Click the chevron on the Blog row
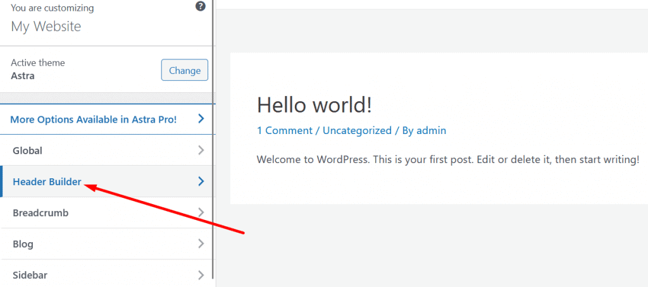The height and width of the screenshot is (287, 648). 201,243
